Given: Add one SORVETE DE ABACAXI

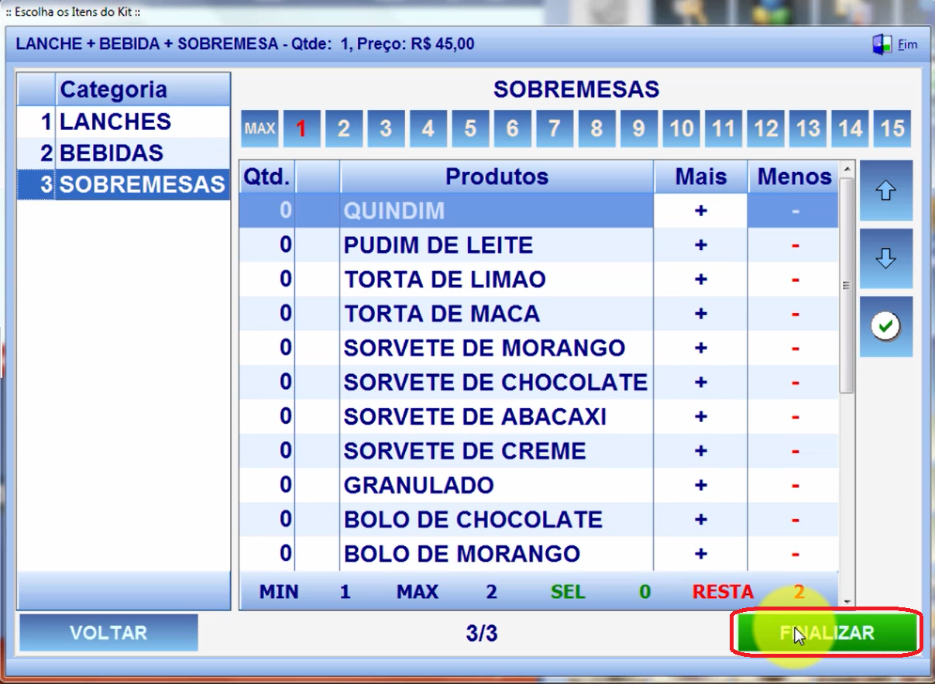Looking at the screenshot, I should [701, 417].
